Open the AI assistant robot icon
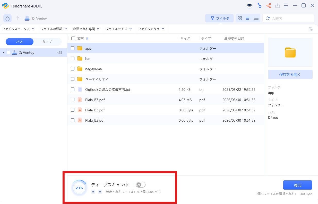The height and width of the screenshot is (204, 318). [249, 5]
